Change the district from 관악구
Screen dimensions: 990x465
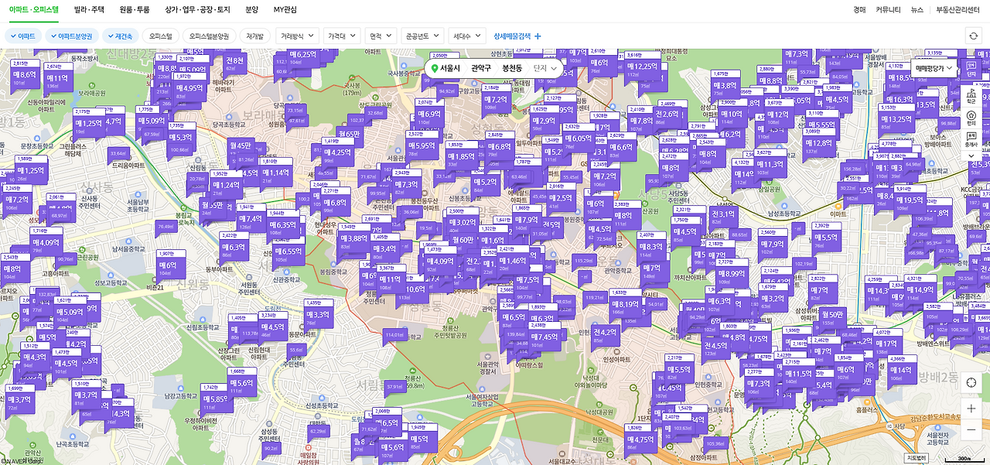click(x=481, y=68)
